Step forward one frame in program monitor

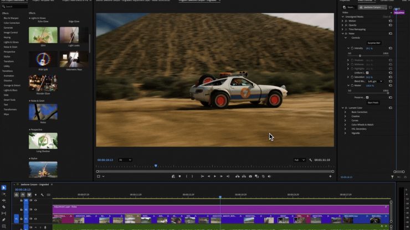[221, 176]
